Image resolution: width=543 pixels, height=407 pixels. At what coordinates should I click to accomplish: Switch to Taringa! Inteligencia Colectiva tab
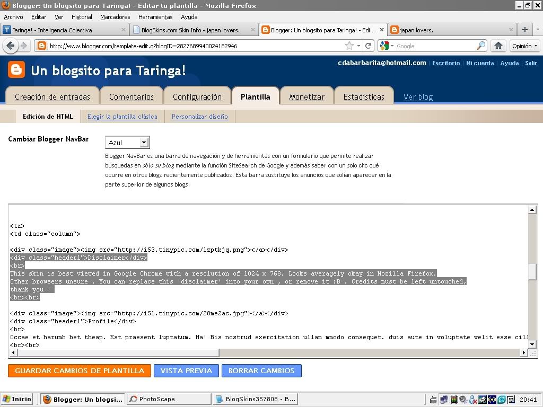[64, 30]
